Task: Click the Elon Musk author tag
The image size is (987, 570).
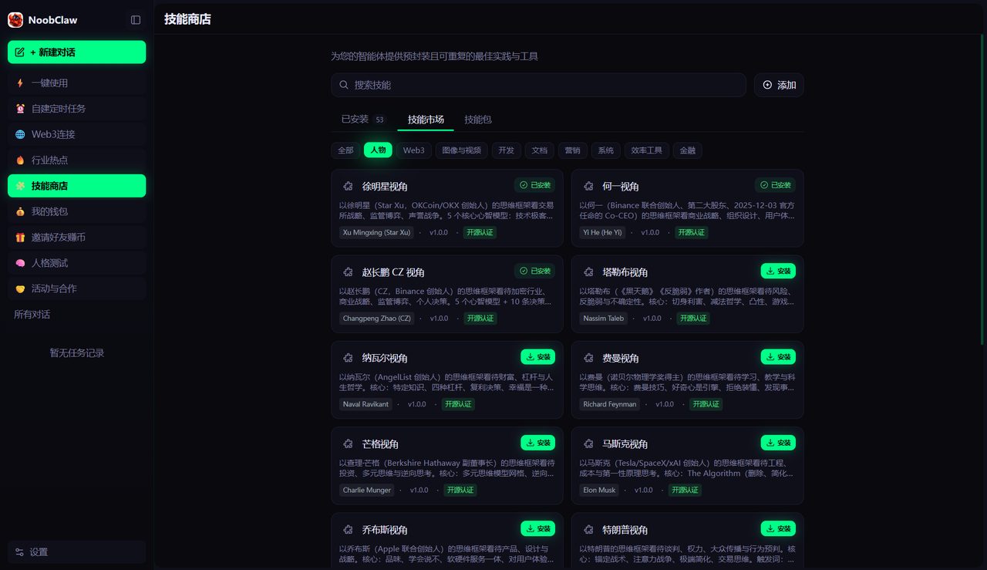Action: point(600,491)
